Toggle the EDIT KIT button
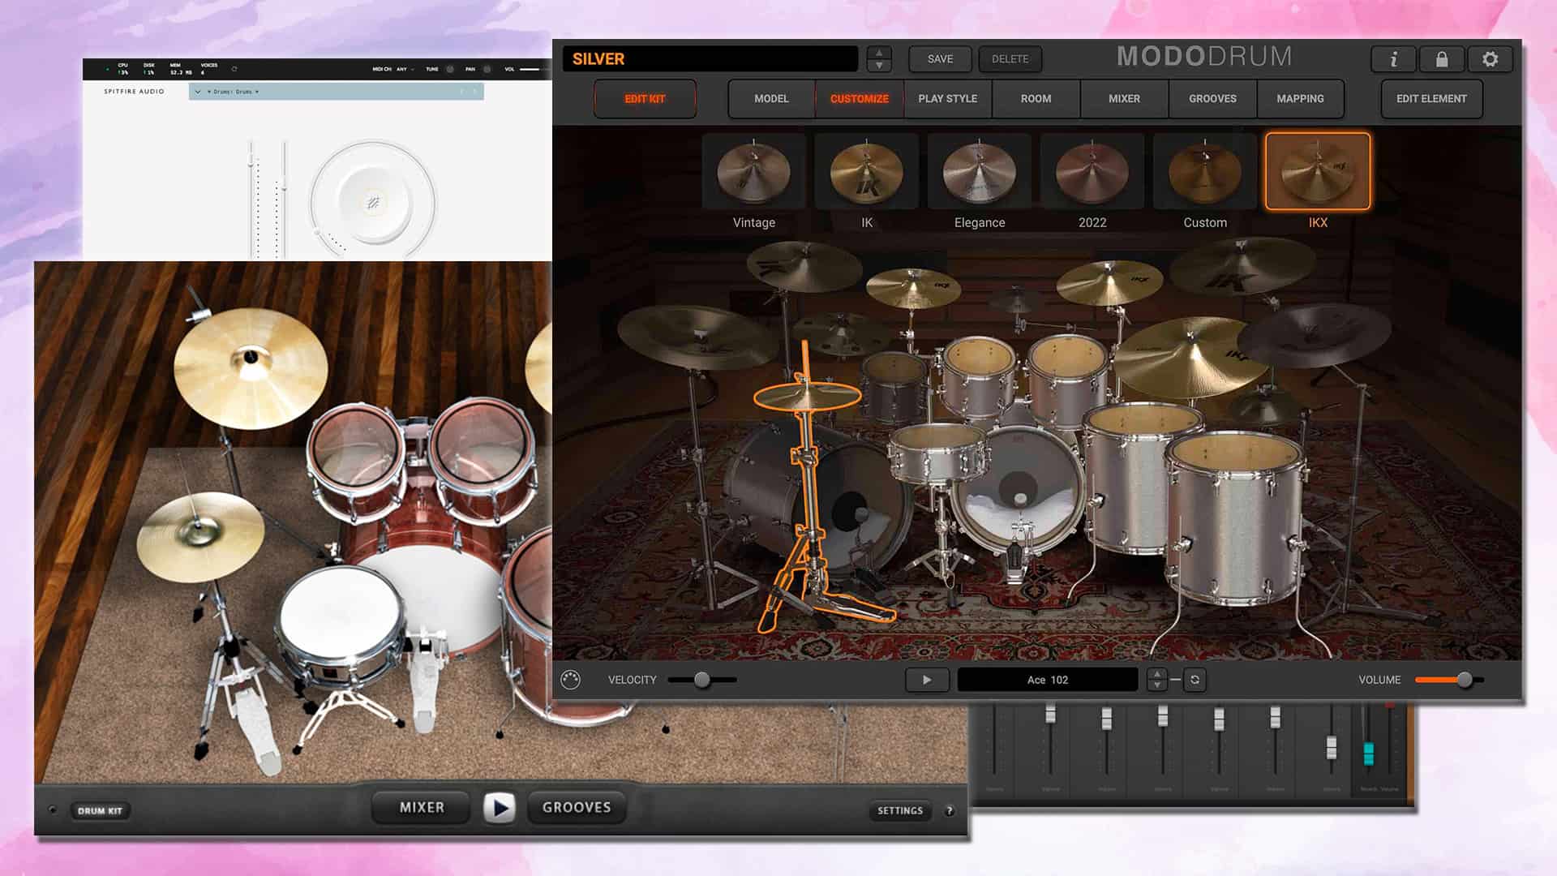Image resolution: width=1557 pixels, height=876 pixels. tap(645, 99)
